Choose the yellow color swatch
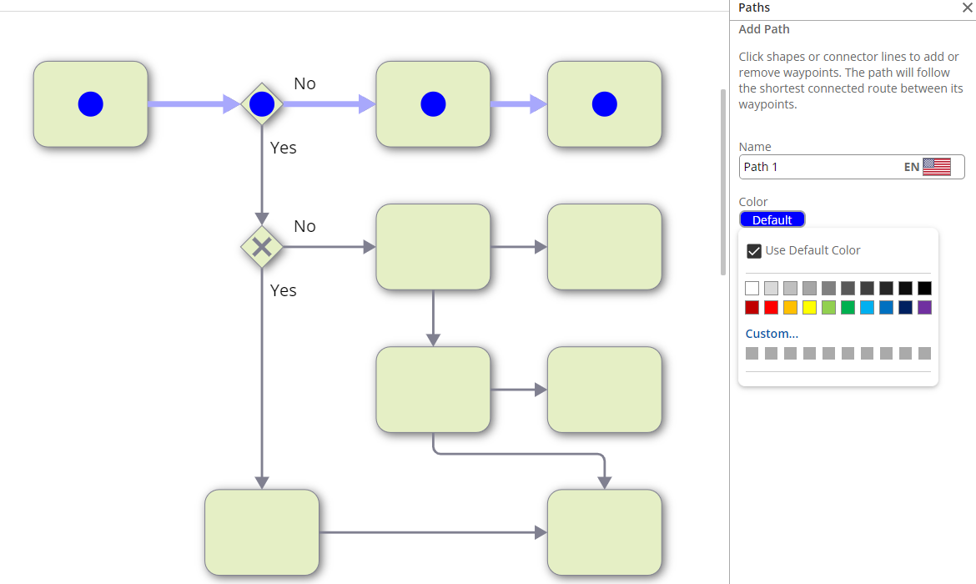 click(x=809, y=308)
